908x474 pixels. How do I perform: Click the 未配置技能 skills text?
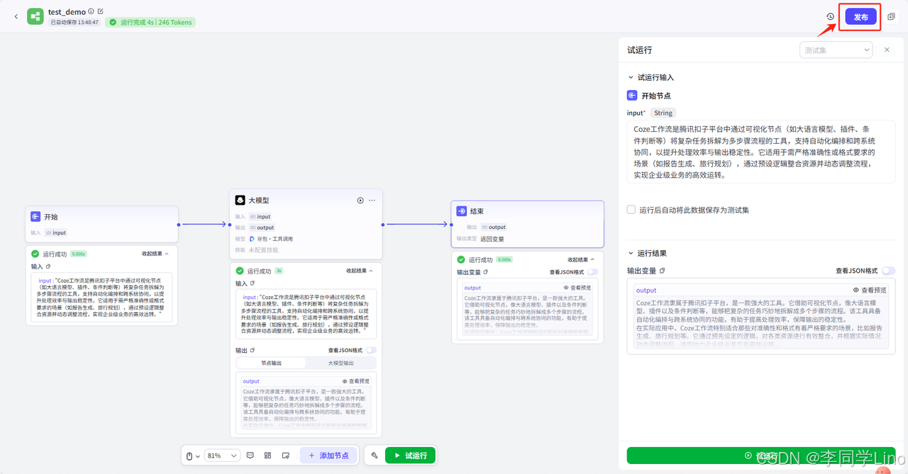pos(263,249)
